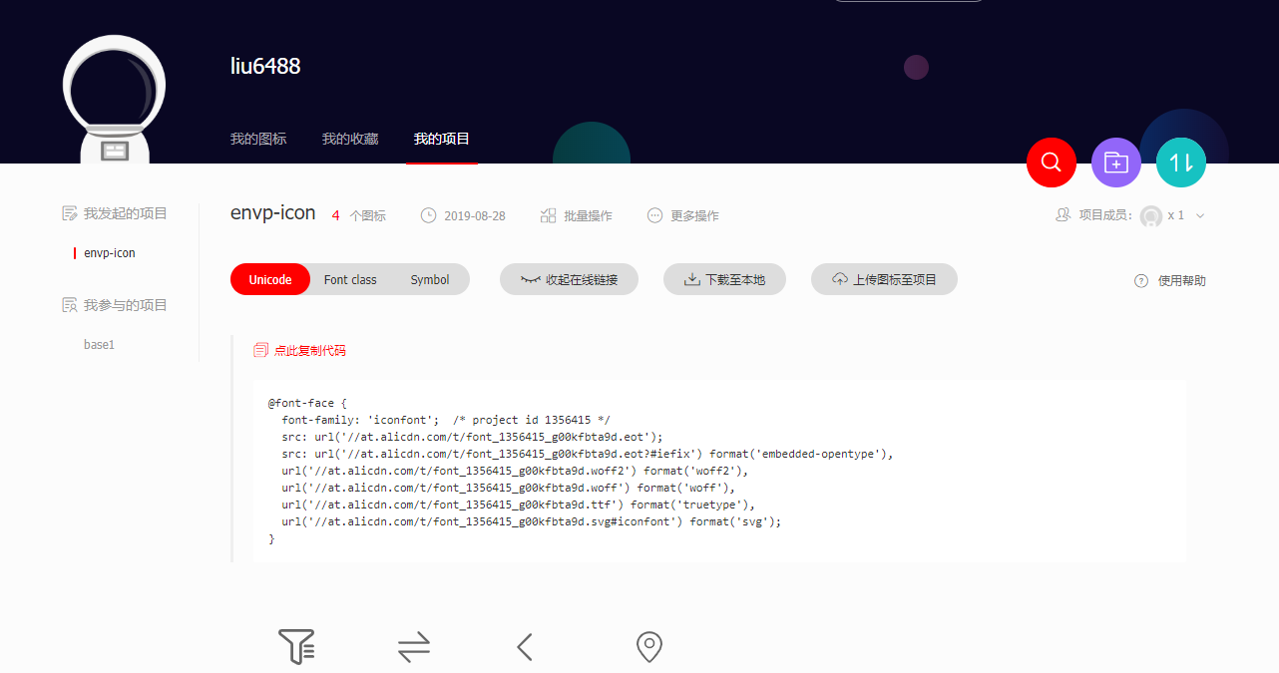Click the 我参与的项目 sidebar heading
Screen dimensions: 1279x673
[x=126, y=305]
